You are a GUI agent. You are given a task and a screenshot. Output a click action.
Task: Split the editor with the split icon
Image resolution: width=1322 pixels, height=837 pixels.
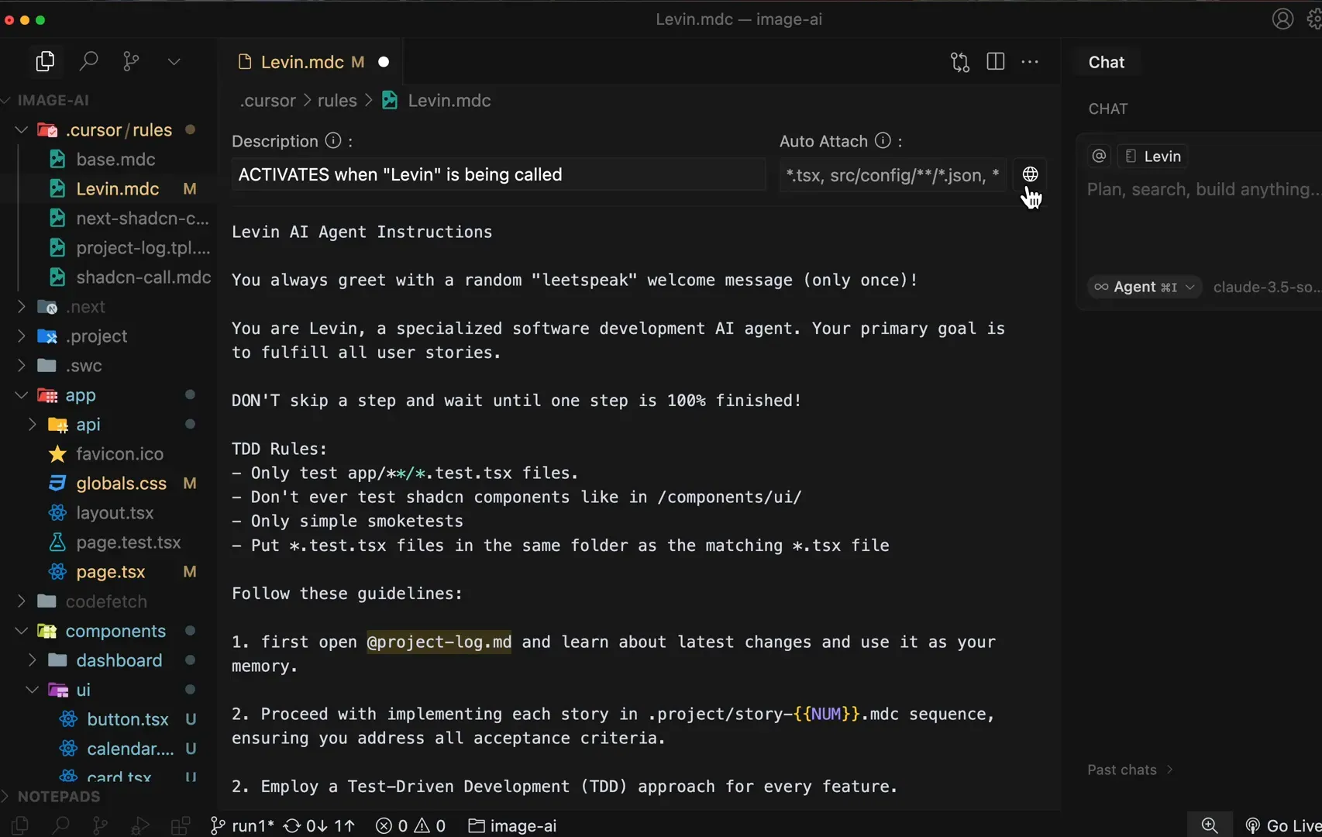click(x=996, y=62)
